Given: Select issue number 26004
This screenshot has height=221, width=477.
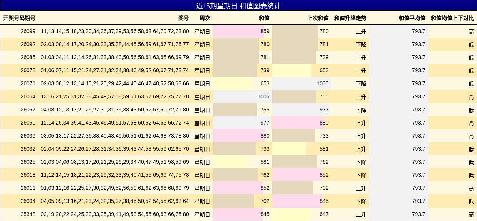Looking at the screenshot, I should click(x=28, y=201).
